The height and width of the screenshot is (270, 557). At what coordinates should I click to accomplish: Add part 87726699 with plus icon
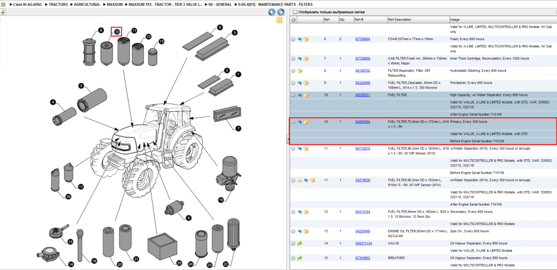[x=293, y=58]
